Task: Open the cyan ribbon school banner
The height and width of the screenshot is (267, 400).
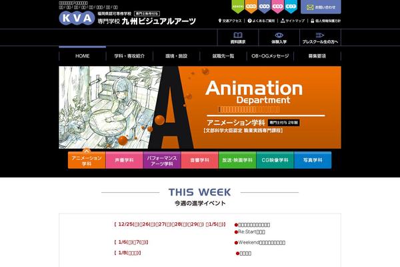Action: [x=291, y=6]
